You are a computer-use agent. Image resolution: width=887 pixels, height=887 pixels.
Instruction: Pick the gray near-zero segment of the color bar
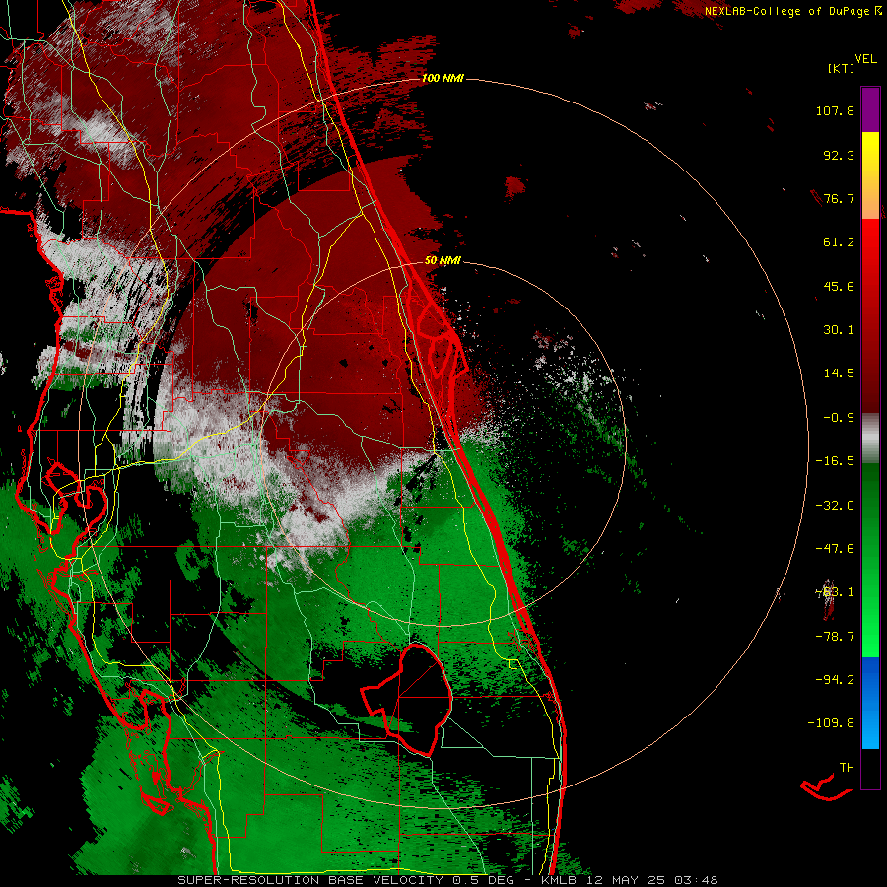pyautogui.click(x=870, y=439)
